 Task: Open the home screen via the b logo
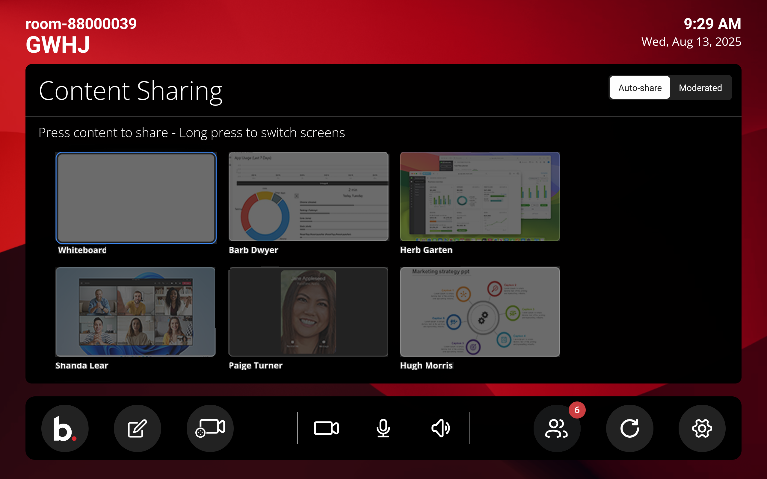coord(65,428)
